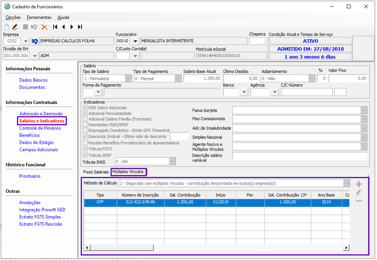
Task: Click the Salário Base Atual field
Action: pyautogui.click(x=202, y=78)
